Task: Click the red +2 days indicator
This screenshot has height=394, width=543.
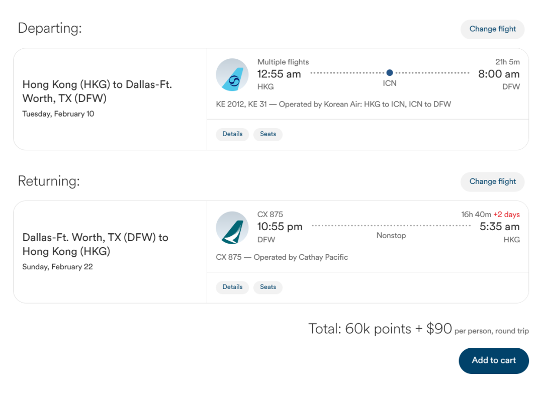Action: [506, 215]
